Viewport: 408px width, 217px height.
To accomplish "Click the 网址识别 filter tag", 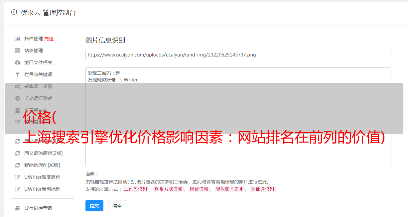I will click(x=199, y=189).
